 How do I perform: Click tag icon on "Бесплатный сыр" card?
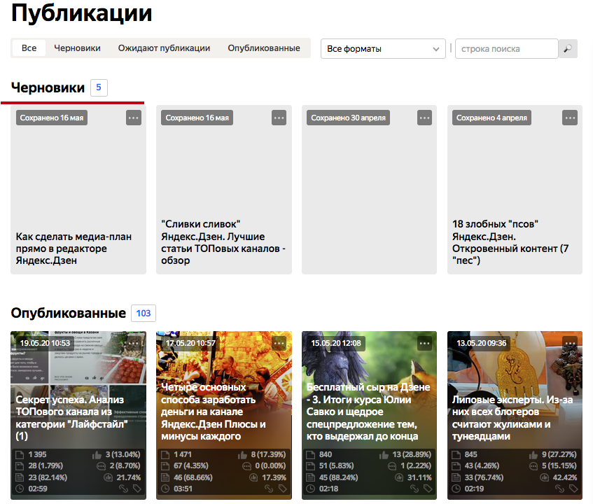click(x=428, y=489)
